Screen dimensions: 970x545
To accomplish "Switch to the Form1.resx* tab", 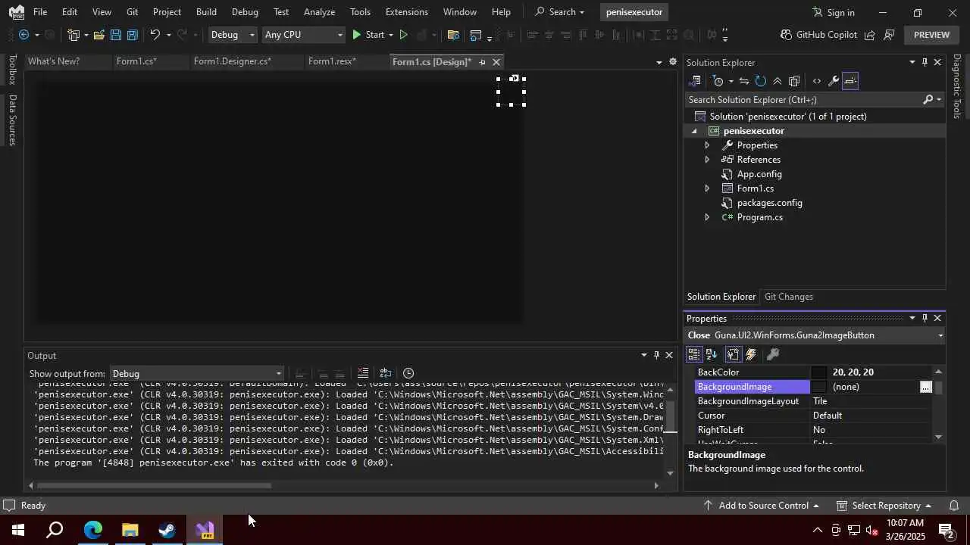I will tap(332, 61).
